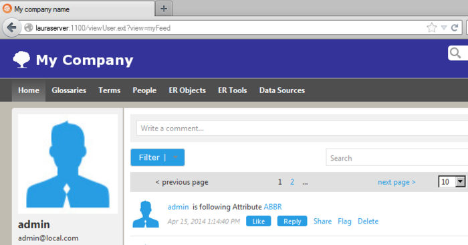Open the Glossaries menu
Viewport: 468px width, 245px height.
point(69,90)
